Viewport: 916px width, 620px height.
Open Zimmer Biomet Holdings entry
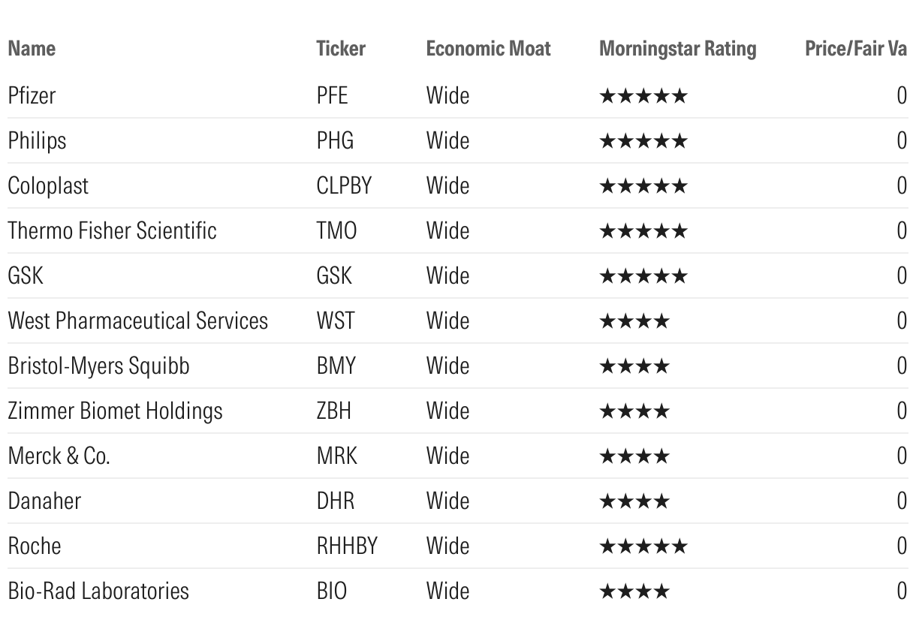(x=115, y=411)
